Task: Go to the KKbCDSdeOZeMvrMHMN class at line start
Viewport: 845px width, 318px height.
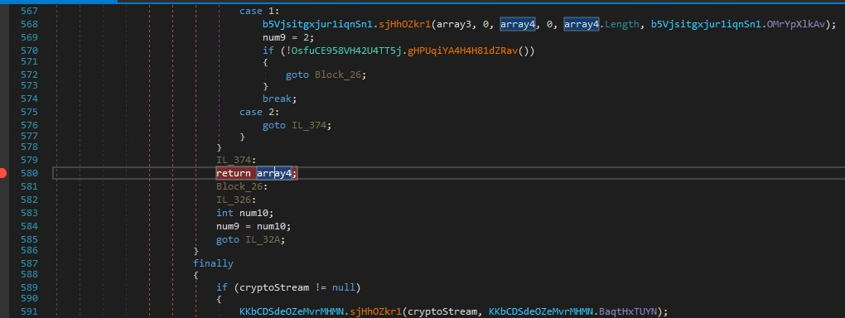Action: 292,311
